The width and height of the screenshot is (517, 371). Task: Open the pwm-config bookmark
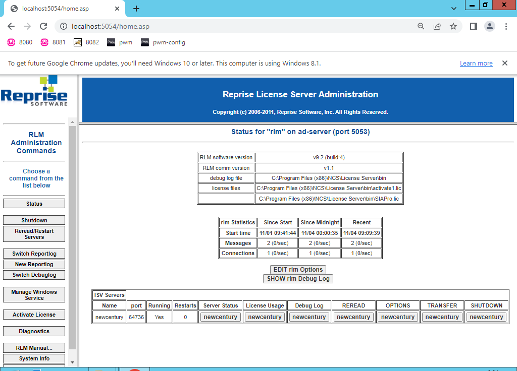point(163,42)
